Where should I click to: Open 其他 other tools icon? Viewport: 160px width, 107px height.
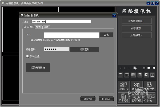150,98
